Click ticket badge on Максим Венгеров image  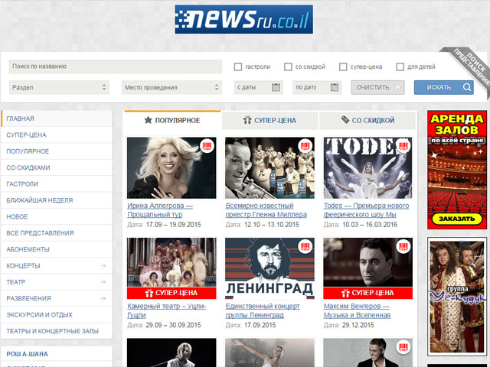(x=403, y=246)
